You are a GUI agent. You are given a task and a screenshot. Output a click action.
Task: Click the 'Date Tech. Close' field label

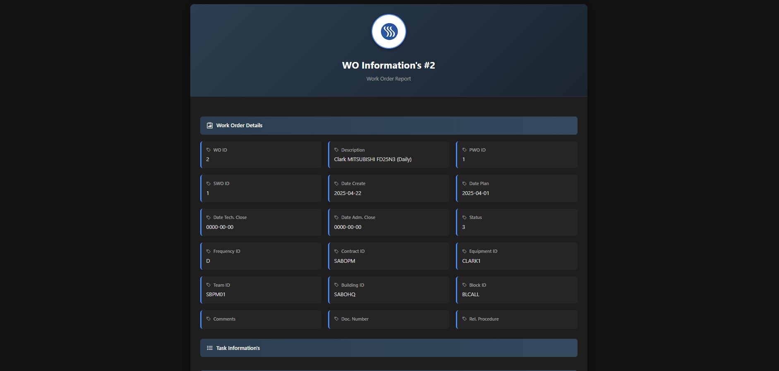point(230,217)
